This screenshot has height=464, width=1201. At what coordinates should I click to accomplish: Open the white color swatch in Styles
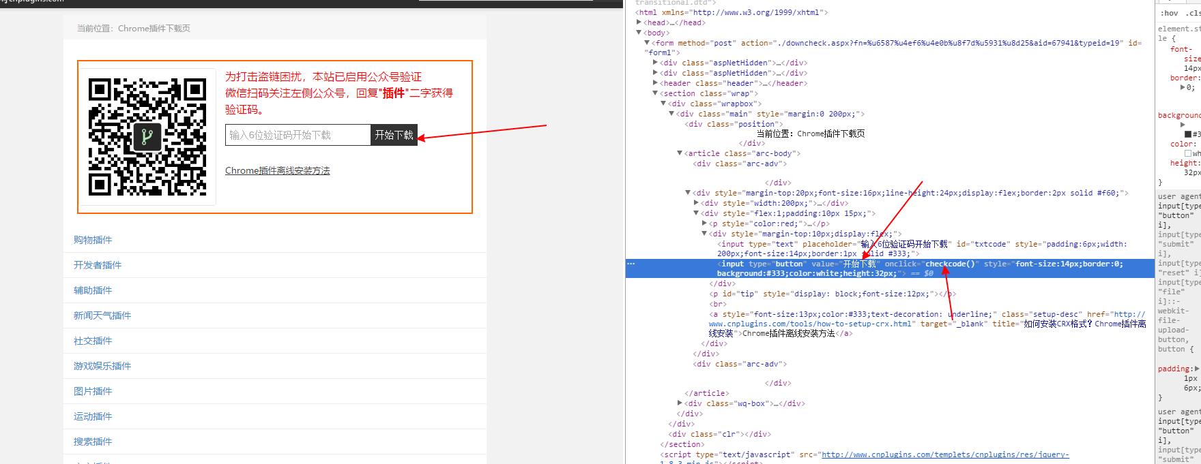point(1188,153)
